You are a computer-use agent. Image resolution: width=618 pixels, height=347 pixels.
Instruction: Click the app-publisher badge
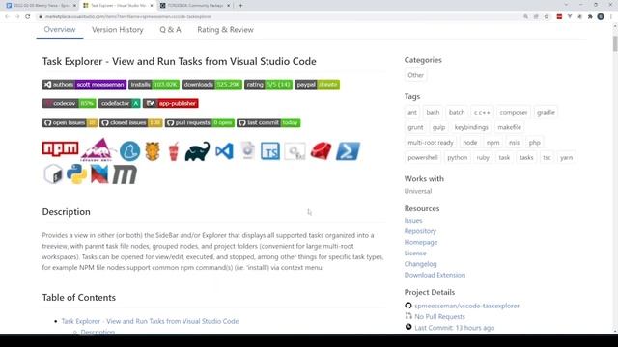pyautogui.click(x=171, y=103)
